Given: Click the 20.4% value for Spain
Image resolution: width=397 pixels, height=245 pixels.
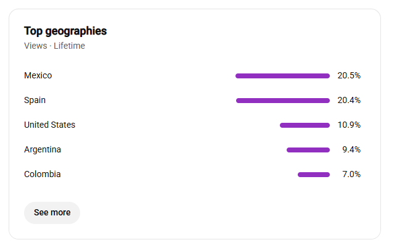Looking at the screenshot, I should [349, 101].
